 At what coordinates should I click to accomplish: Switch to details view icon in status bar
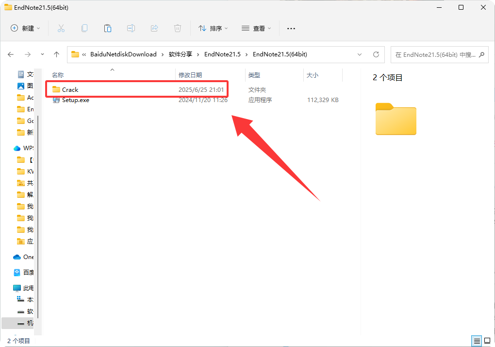coord(477,341)
